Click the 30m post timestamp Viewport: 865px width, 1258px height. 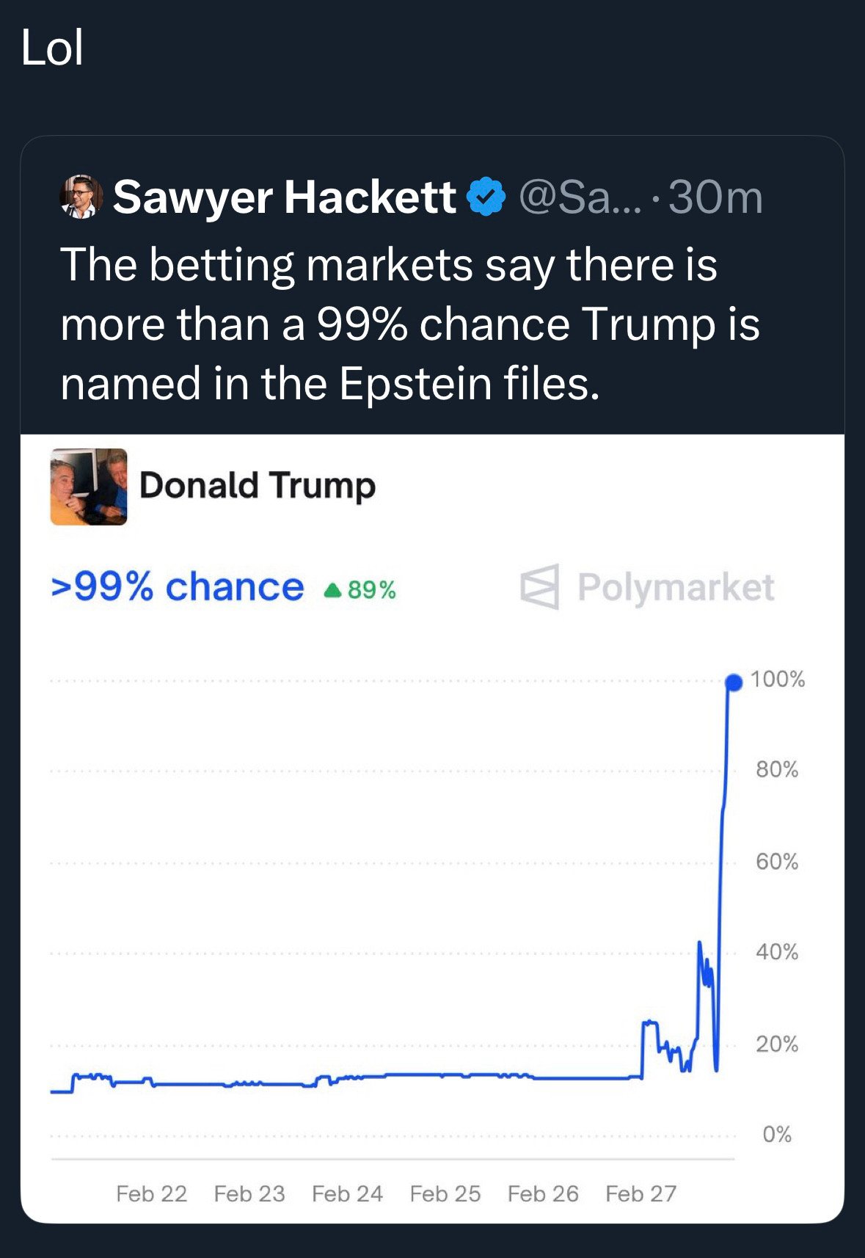tap(715, 197)
